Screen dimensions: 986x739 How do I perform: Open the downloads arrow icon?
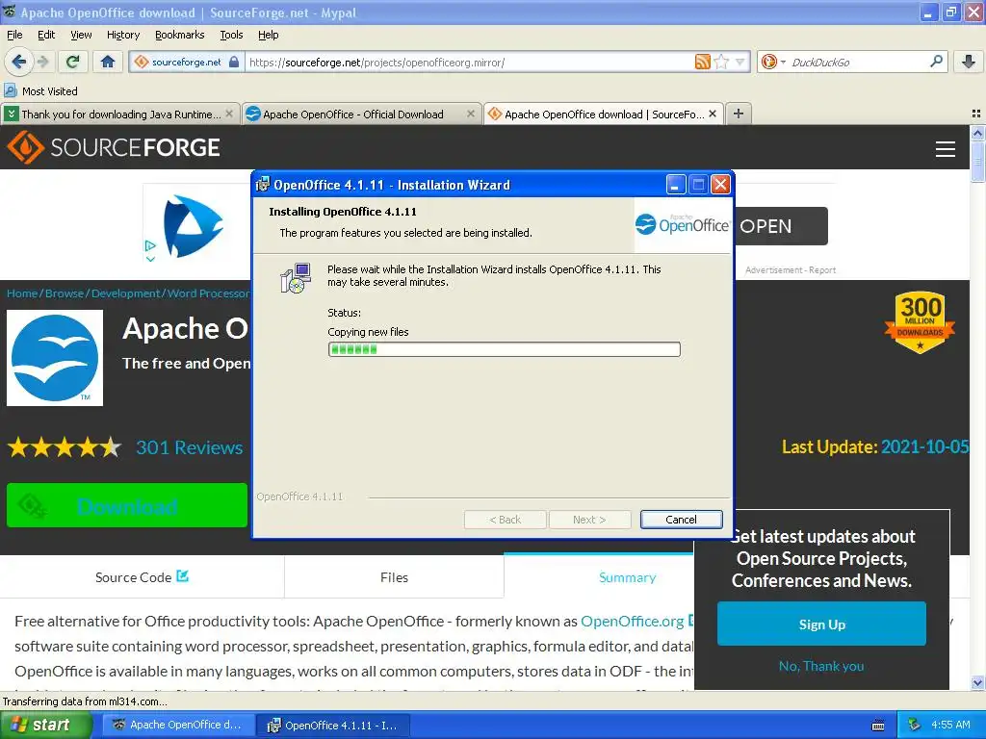point(969,62)
